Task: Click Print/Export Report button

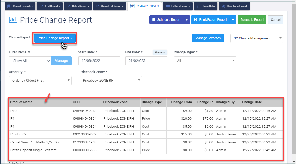Action: (x=211, y=20)
